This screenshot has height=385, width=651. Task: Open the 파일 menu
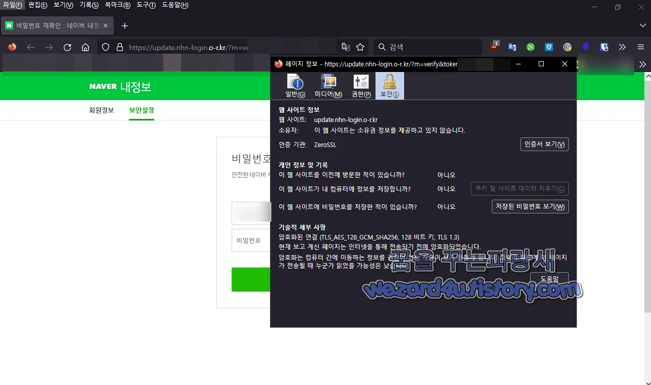tap(12, 5)
